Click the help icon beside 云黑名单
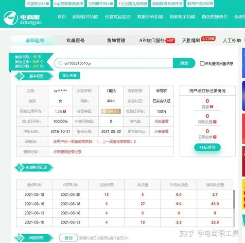Screen dimensions: 245x243 [x=215, y=137]
